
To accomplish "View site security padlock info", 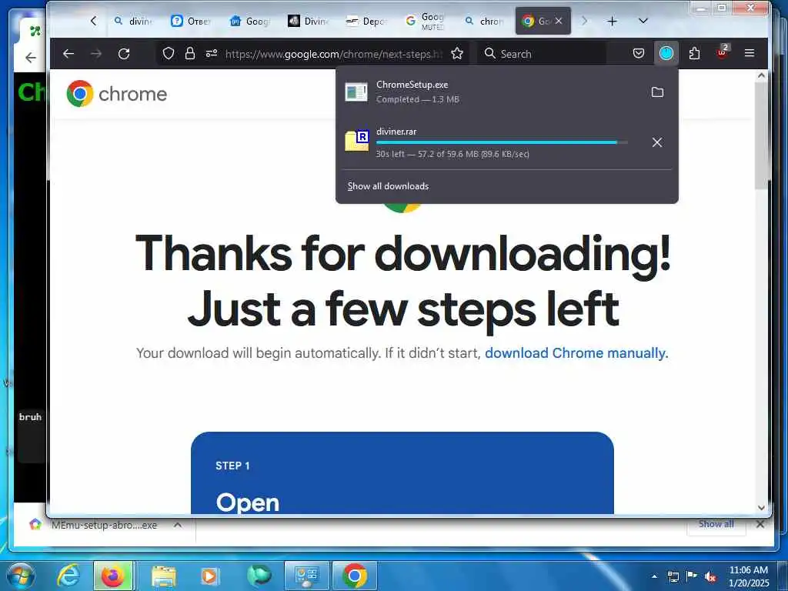I will [190, 53].
